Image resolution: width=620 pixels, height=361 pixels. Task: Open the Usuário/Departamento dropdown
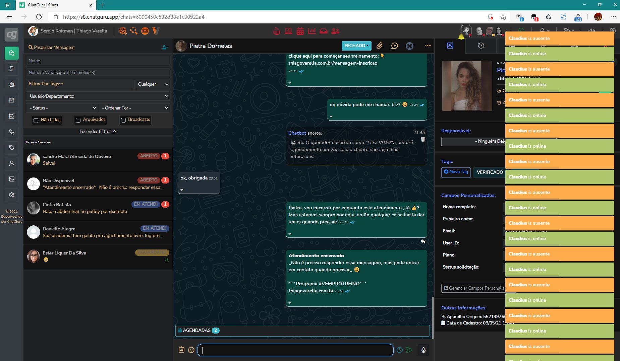click(x=98, y=96)
